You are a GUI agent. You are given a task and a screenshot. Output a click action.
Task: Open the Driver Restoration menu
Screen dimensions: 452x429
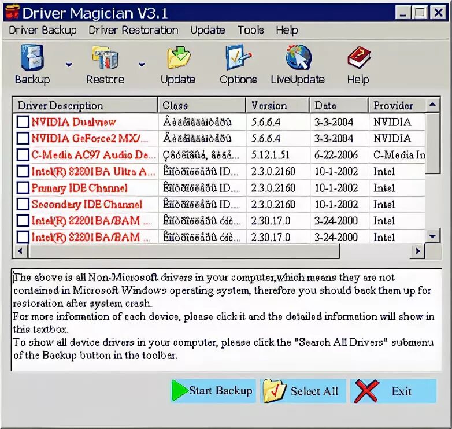133,30
